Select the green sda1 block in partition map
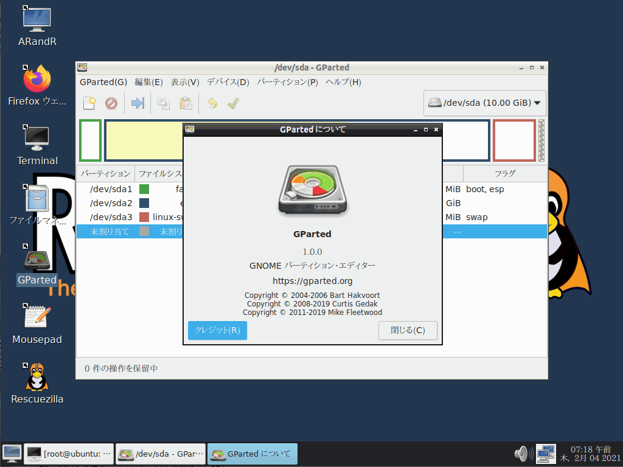The height and width of the screenshot is (467, 623). 91,140
